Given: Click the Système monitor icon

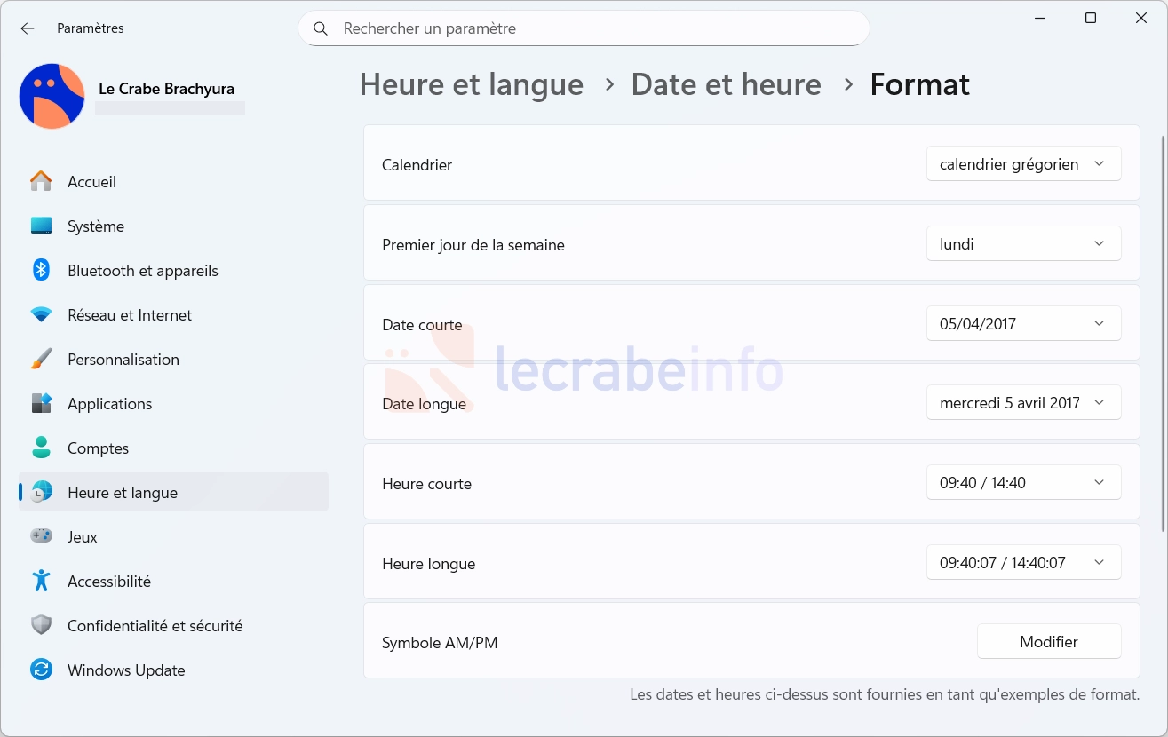Looking at the screenshot, I should point(41,226).
